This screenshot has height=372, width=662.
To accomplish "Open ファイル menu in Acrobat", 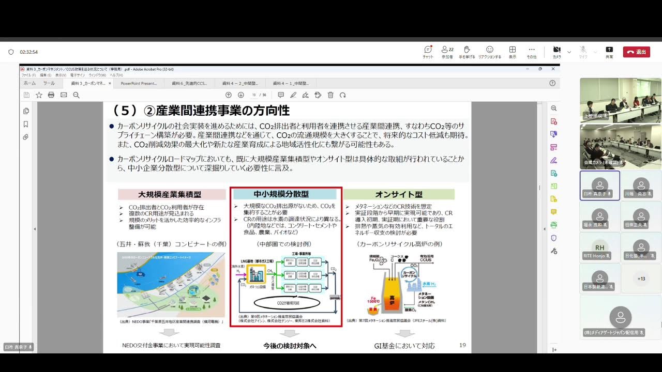I will tap(28, 75).
